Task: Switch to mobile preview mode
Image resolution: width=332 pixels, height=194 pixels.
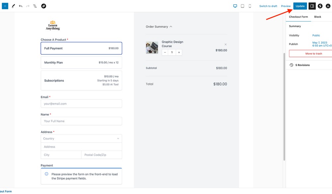Action: point(250,6)
